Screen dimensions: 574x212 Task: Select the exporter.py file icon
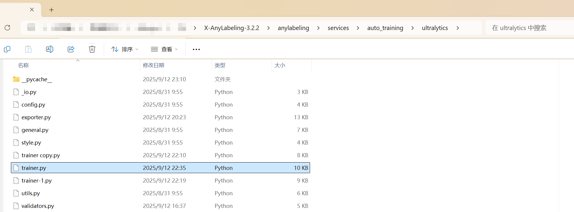[x=16, y=117]
